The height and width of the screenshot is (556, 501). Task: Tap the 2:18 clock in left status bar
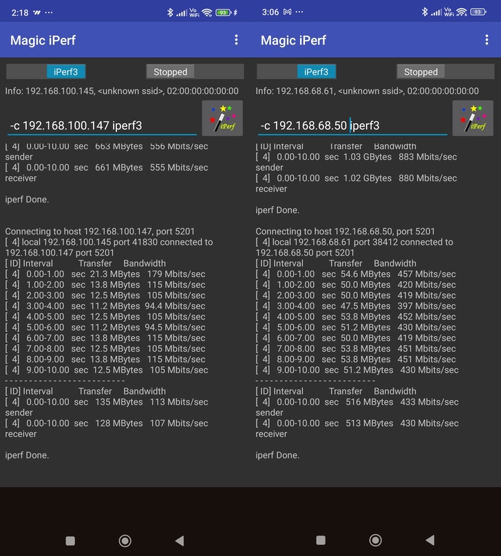19,13
